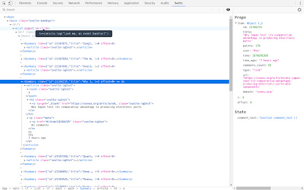Collapse the item Object in Props
The height and width of the screenshot is (190, 304).
(236, 23)
